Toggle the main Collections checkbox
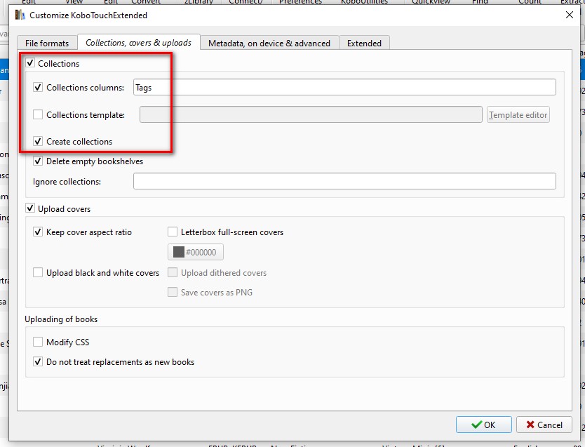585x447 pixels. [30, 63]
